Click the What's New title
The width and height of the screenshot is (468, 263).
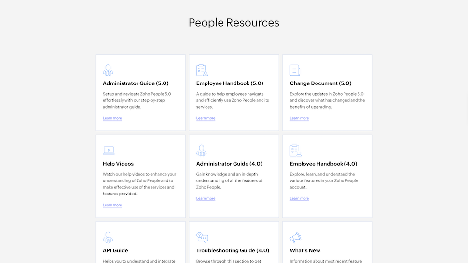click(305, 250)
